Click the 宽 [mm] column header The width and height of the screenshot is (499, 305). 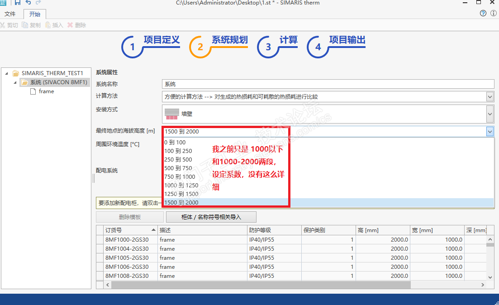437,230
